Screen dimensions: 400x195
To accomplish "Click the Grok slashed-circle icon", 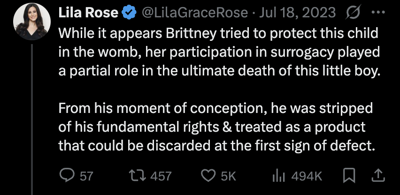I will pos(348,14).
